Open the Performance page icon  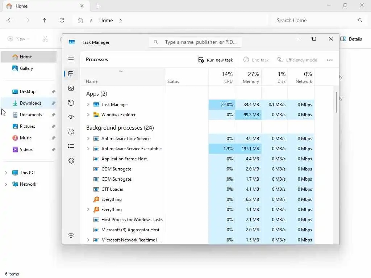71,88
